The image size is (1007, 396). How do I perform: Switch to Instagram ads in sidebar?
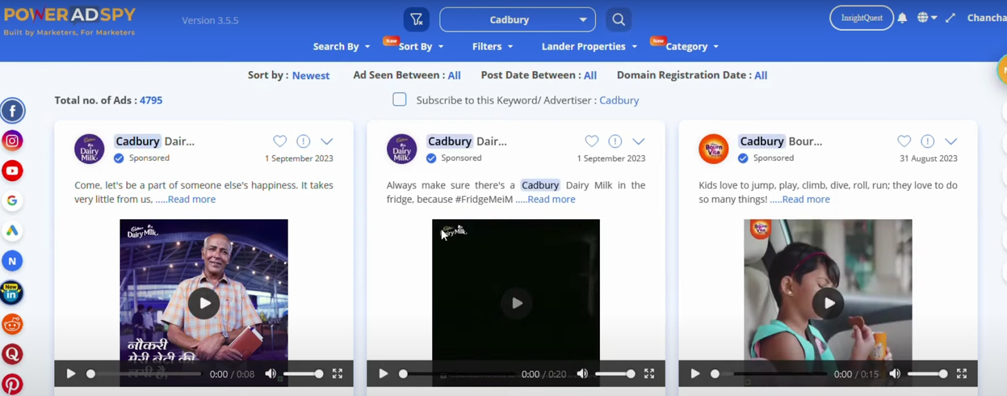tap(13, 141)
